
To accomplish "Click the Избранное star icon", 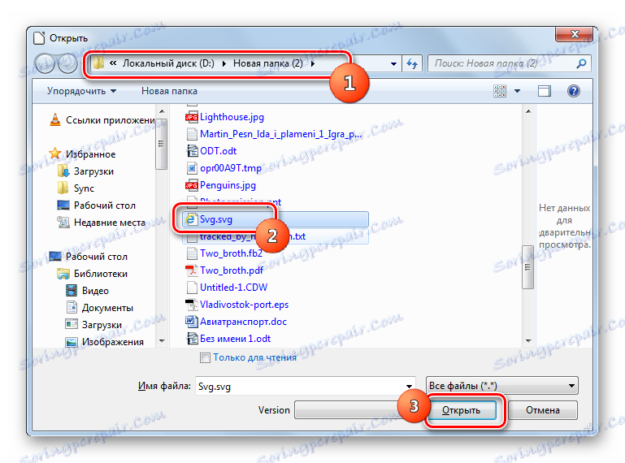I will [55, 154].
